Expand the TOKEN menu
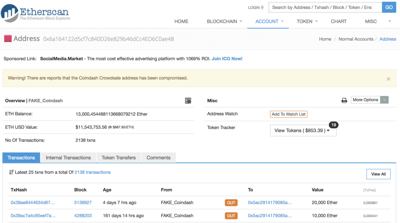The image size is (400, 223). [x=307, y=22]
